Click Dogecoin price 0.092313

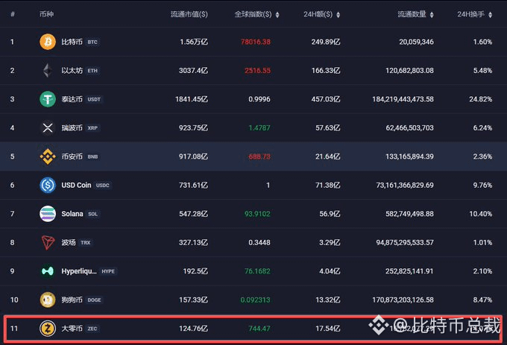pyautogui.click(x=256, y=300)
